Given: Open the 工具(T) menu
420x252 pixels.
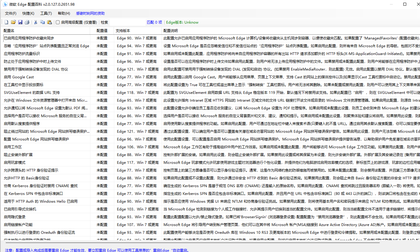Looking at the screenshot, I should pos(45,13).
